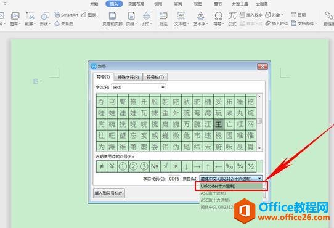
Task: Choose the recent symbol ×
Action: [176, 166]
